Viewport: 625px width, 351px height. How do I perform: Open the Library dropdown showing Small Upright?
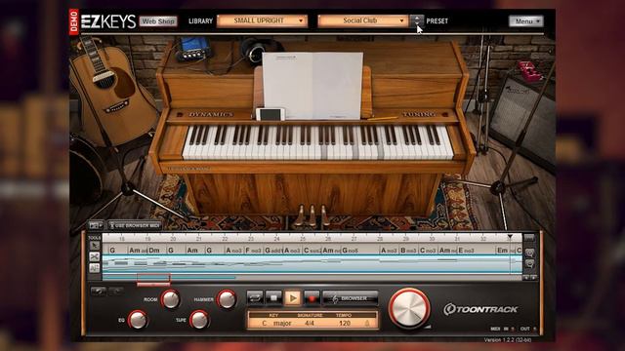coord(263,20)
